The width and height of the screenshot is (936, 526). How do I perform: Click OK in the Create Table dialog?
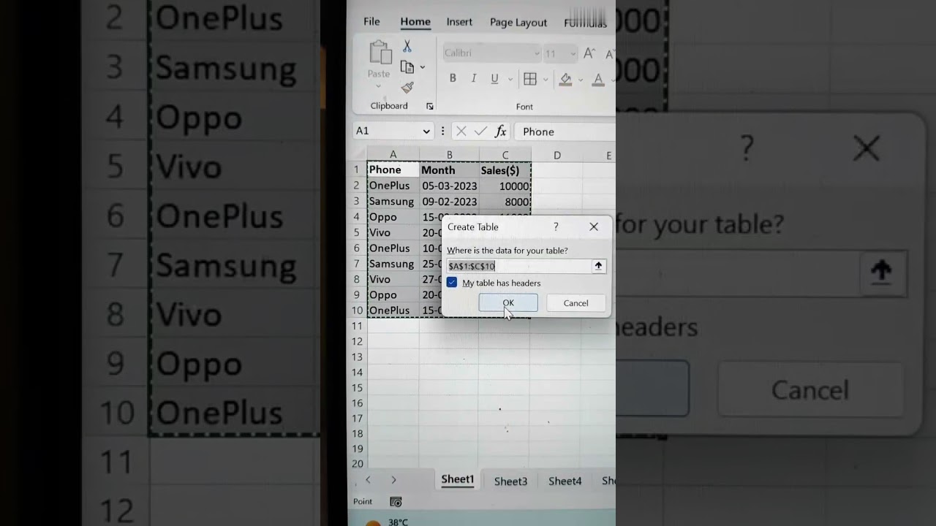pyautogui.click(x=508, y=302)
